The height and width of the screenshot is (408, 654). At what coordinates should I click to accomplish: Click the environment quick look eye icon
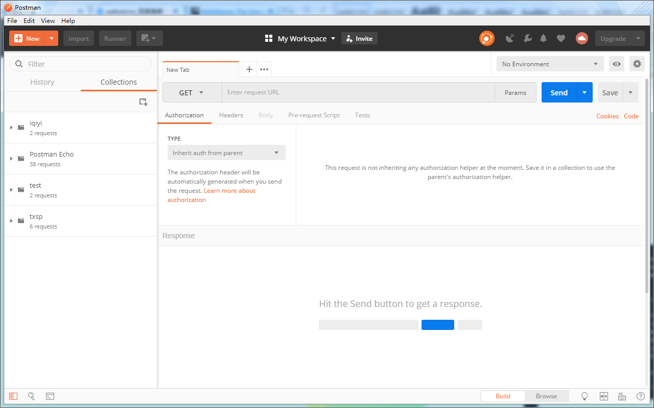pos(617,64)
